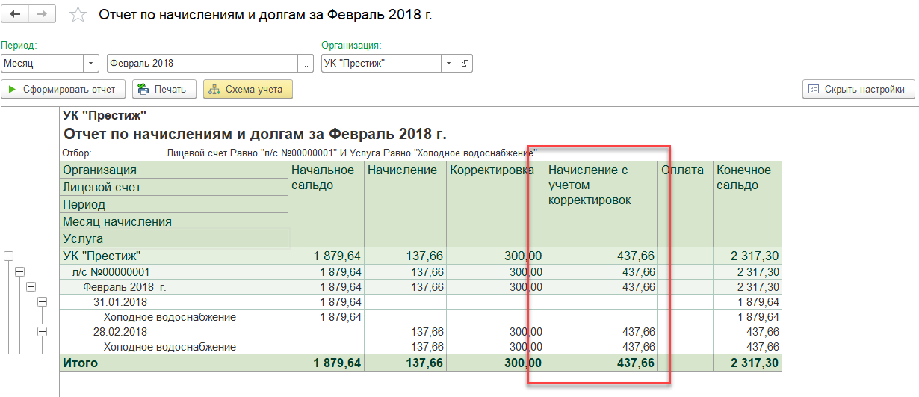Collapse the 28.02.2018 group
Viewport: 919px width, 397px height.
click(42, 331)
